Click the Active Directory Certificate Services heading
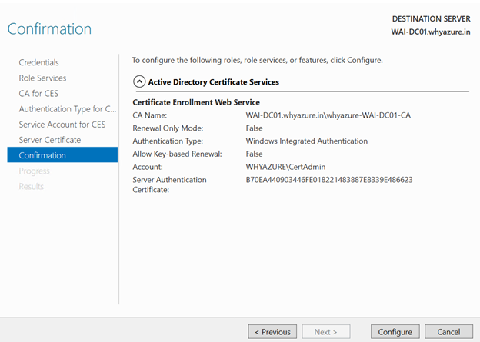Viewport: 480px width, 342px height. pyautogui.click(x=214, y=82)
